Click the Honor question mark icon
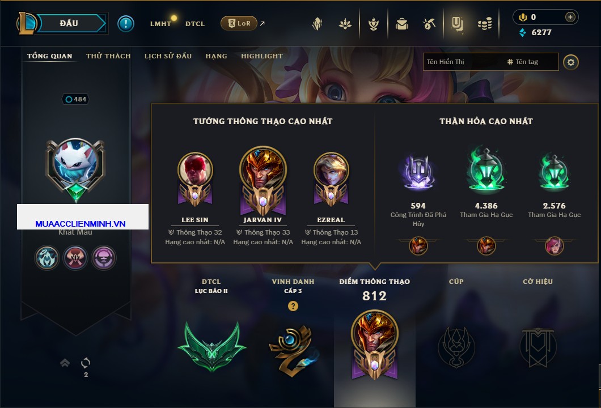The height and width of the screenshot is (408, 601). [x=293, y=306]
